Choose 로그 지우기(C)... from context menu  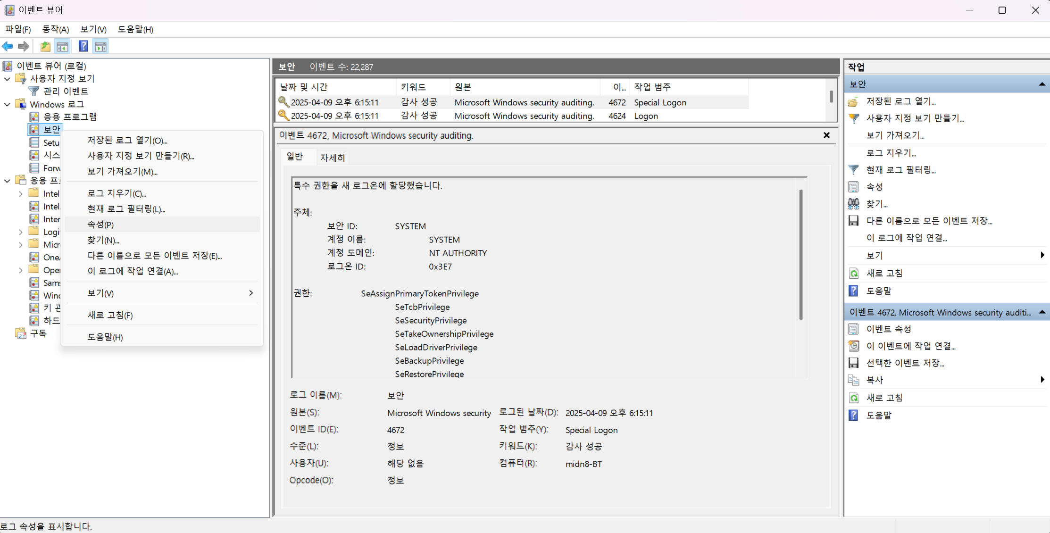[x=117, y=193]
